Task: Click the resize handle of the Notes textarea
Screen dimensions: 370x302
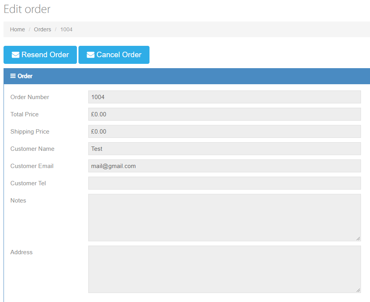Action: 359,238
